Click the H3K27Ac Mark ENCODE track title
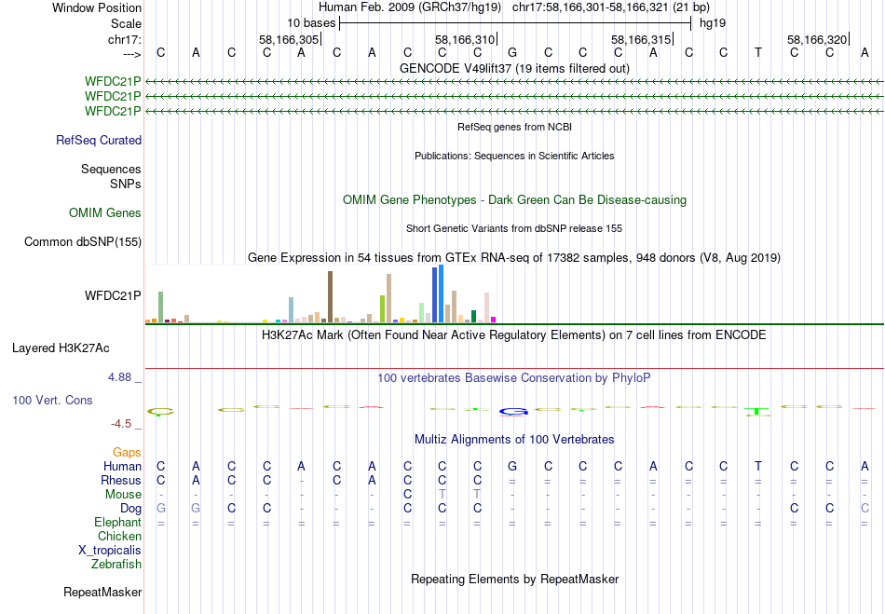The image size is (885, 614). point(514,335)
